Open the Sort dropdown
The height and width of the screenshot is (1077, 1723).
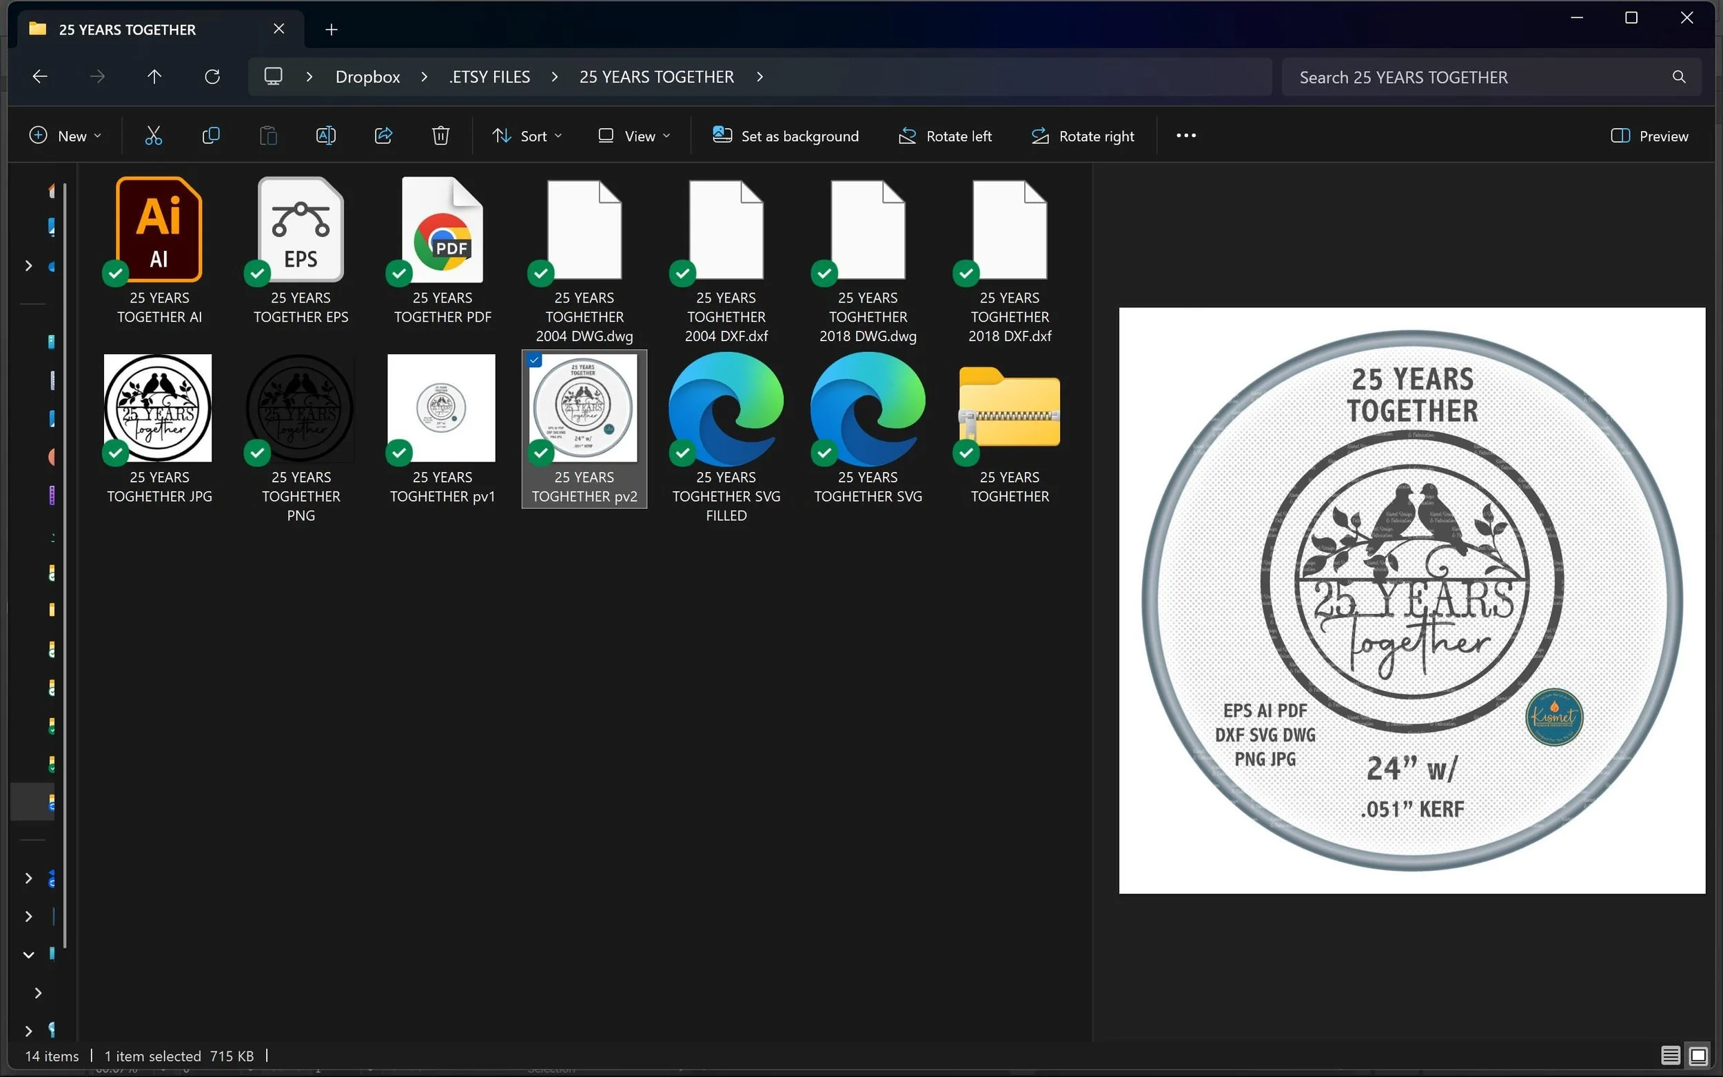click(x=527, y=136)
